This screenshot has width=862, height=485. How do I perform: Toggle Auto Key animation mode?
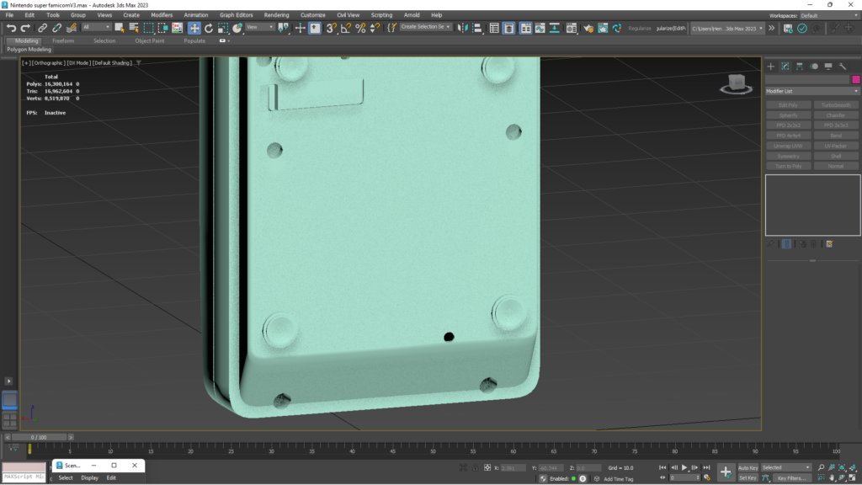point(749,467)
